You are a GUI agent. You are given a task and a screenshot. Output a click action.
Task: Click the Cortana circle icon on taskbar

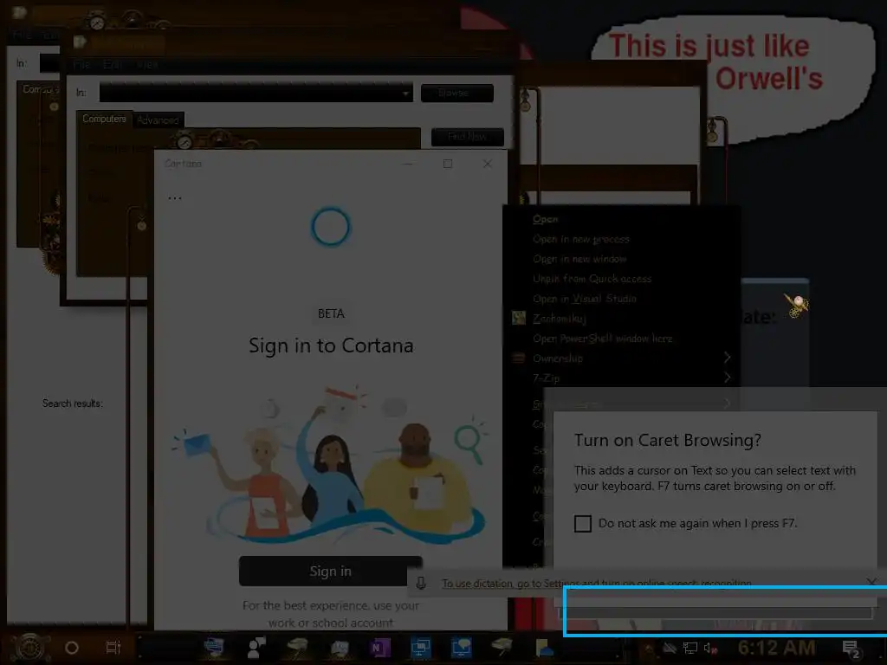(72, 648)
